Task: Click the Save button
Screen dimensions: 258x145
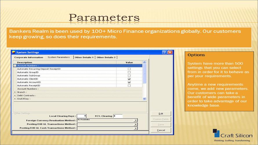Action: (161, 125)
